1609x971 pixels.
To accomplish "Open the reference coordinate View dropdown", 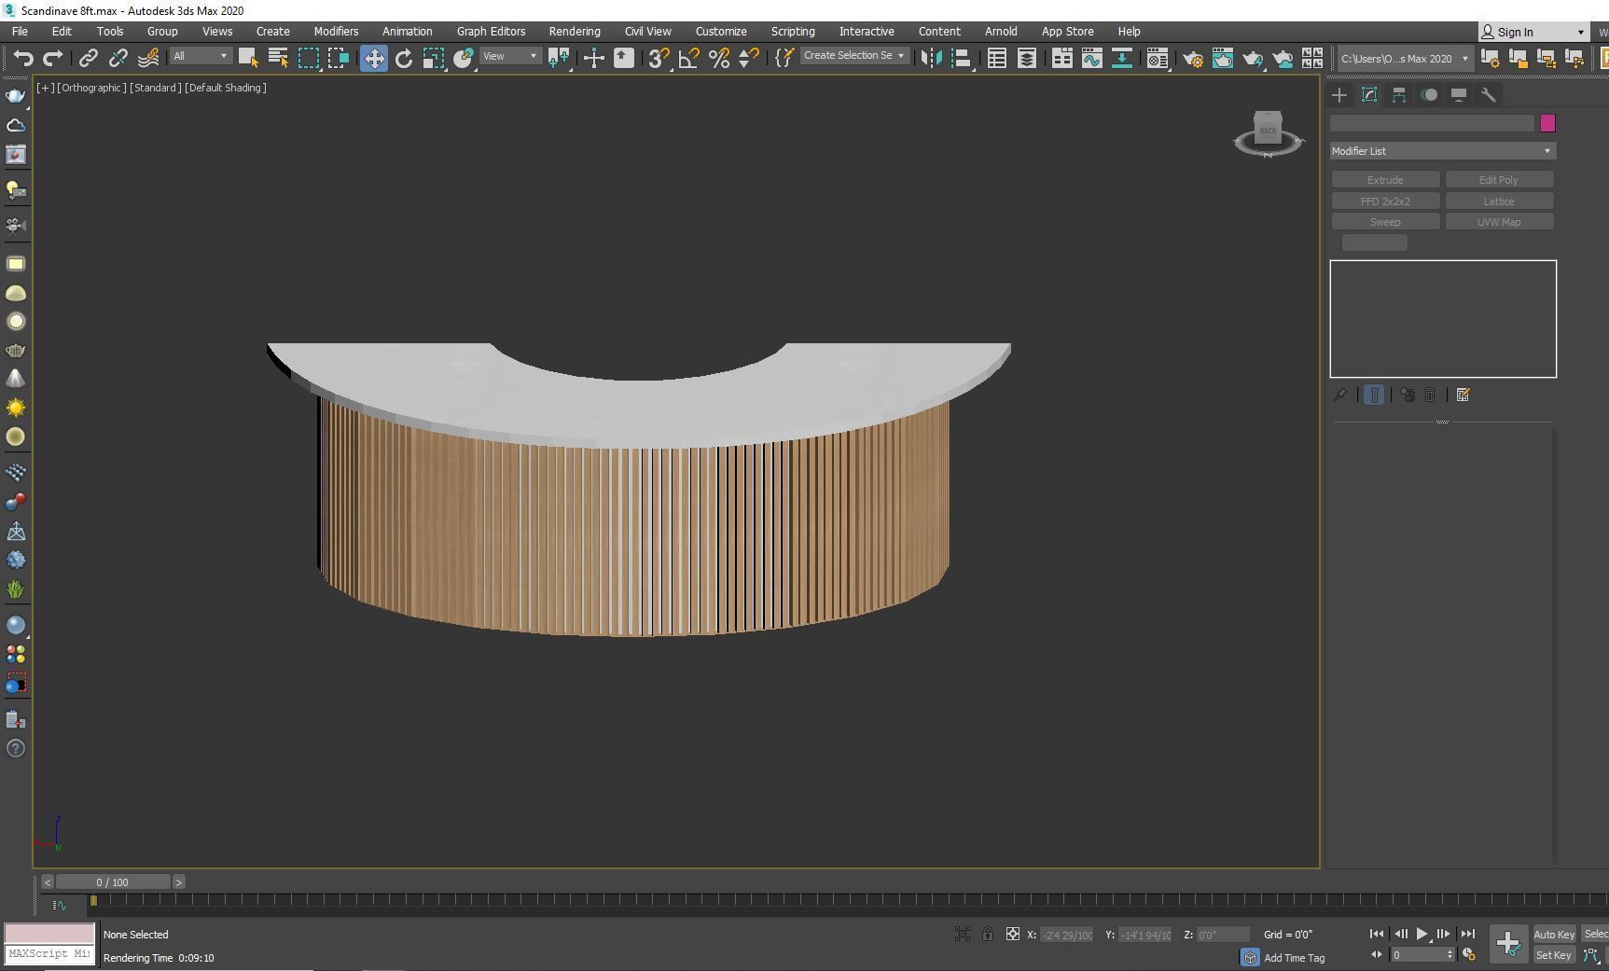I will [509, 56].
